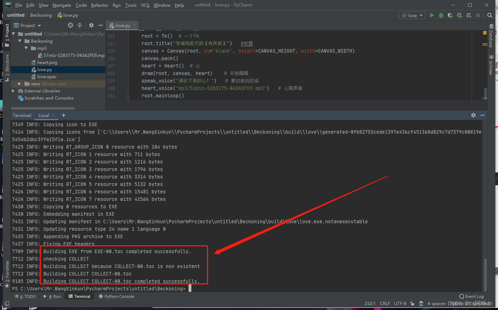
Task: Open Search Everywhere magnifier
Action: point(490,15)
